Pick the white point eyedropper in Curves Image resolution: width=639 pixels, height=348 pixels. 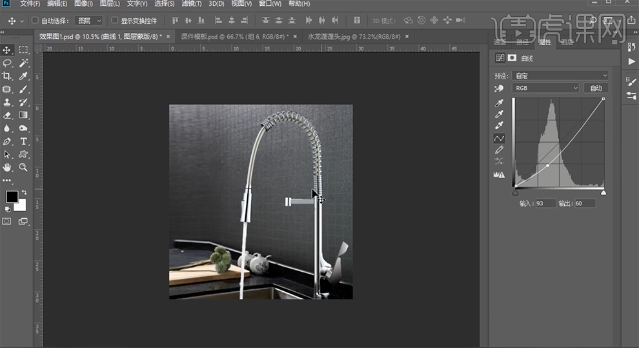point(499,125)
